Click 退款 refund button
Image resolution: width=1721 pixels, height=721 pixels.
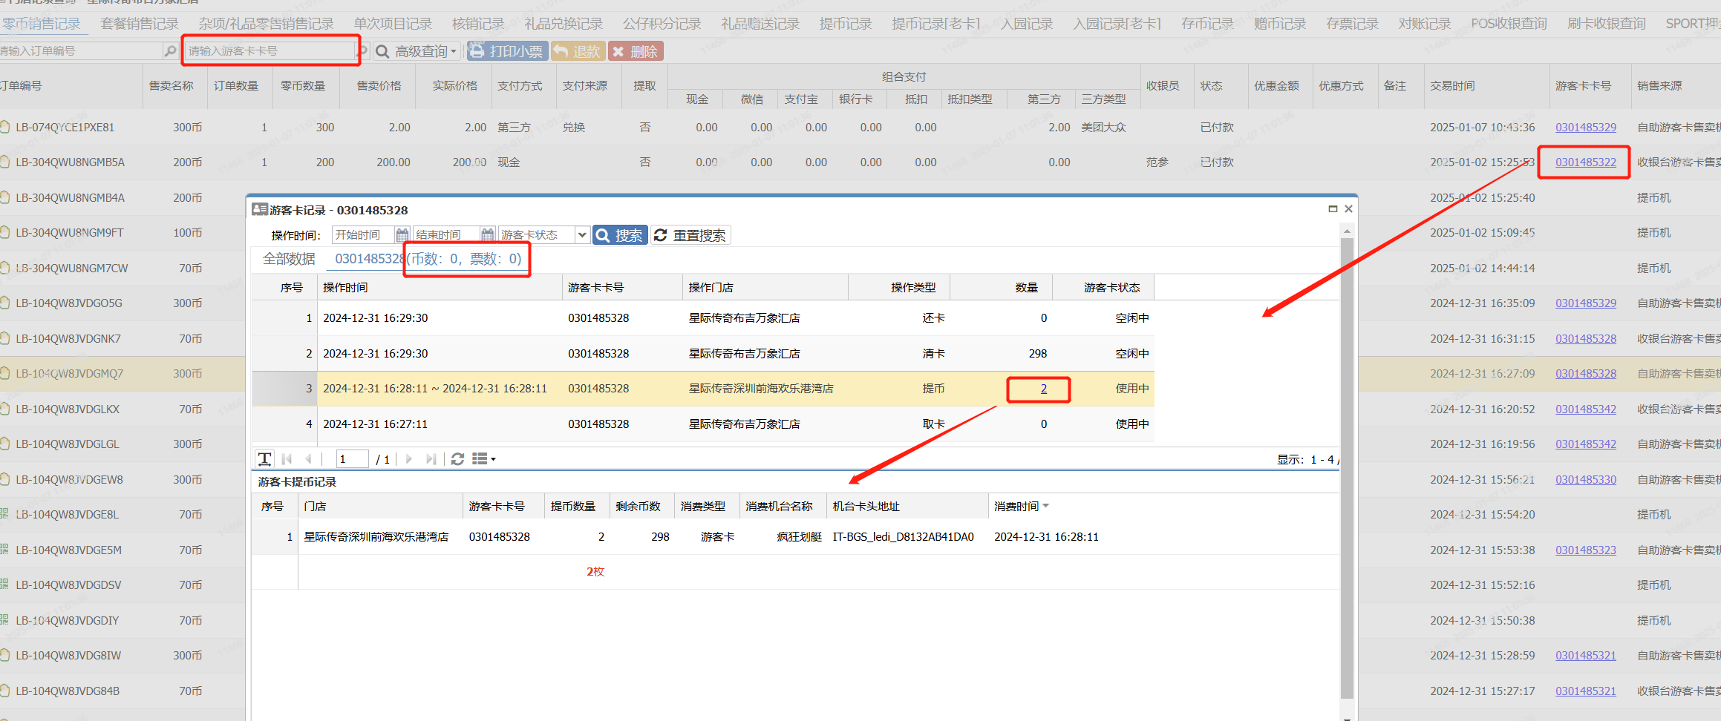click(577, 51)
